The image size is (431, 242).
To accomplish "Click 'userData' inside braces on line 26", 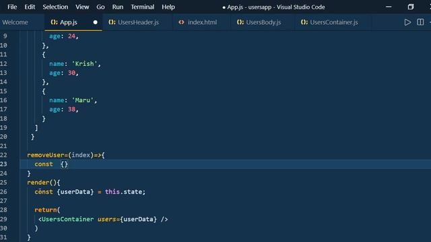I will [75, 192].
